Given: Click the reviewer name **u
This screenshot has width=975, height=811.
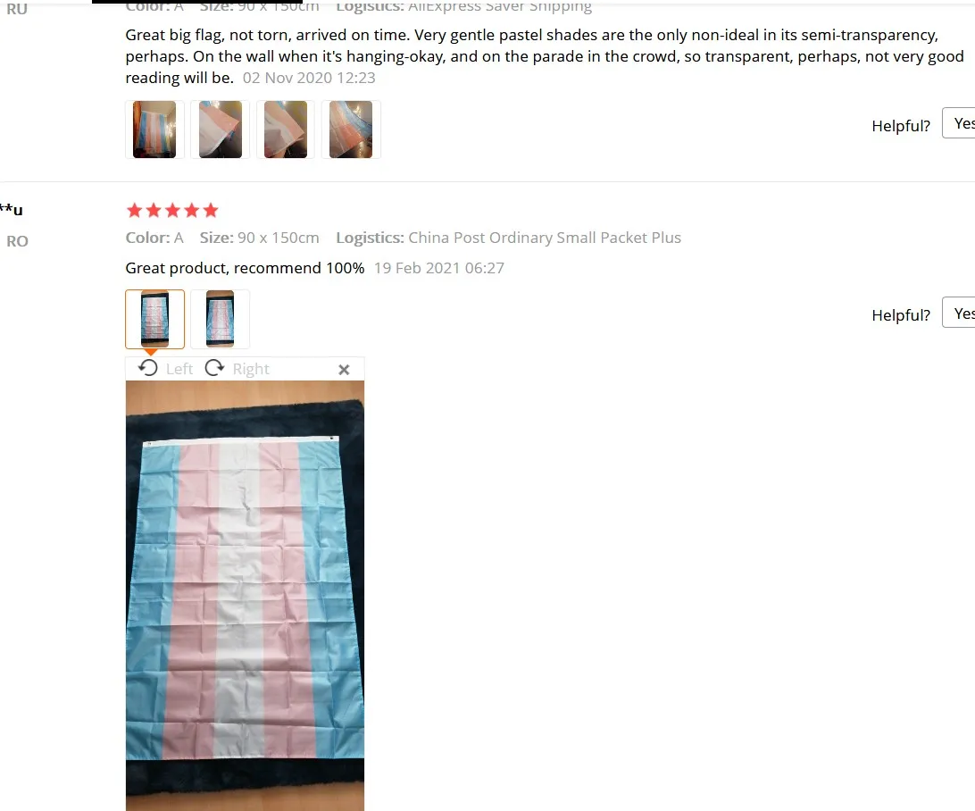Looking at the screenshot, I should click(x=12, y=209).
